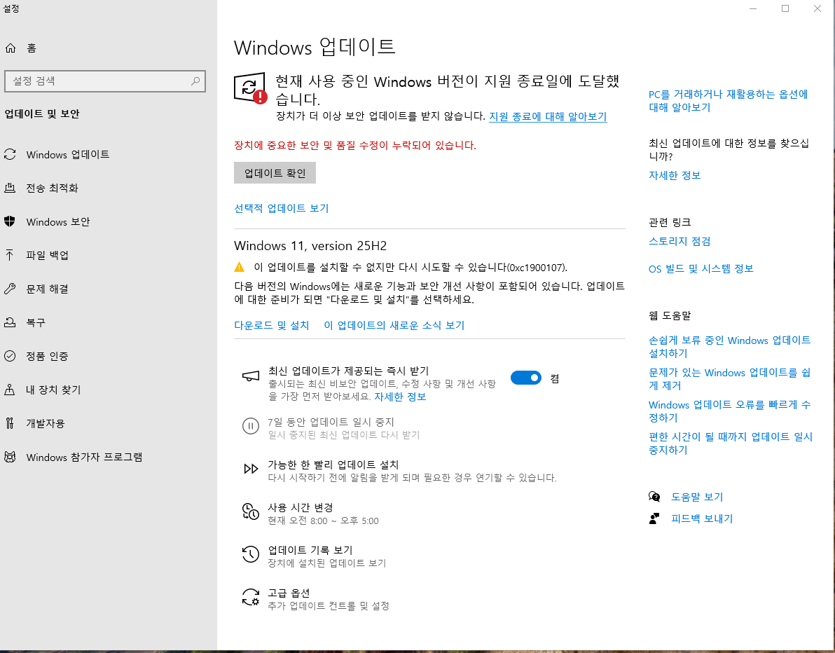Click the 전송 최적화 icon in sidebar

coord(10,188)
